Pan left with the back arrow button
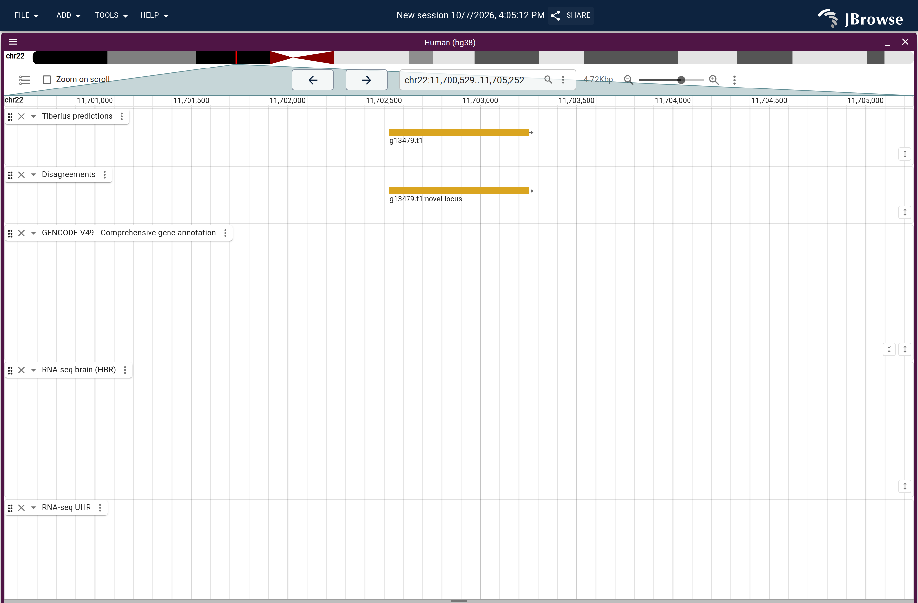The height and width of the screenshot is (603, 918). [x=313, y=80]
